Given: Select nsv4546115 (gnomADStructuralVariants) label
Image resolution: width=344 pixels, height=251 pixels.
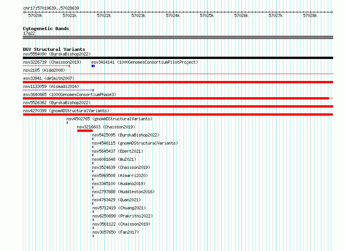Looking at the screenshot, I should coord(135,143).
